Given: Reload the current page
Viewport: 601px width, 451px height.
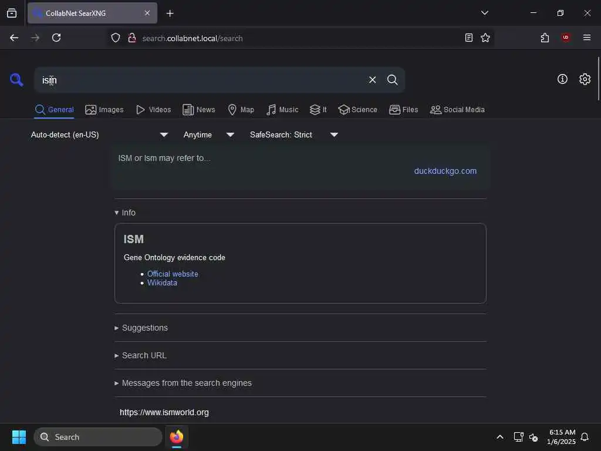Looking at the screenshot, I should (56, 38).
